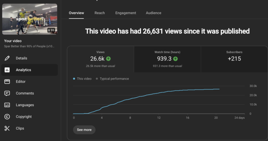Click the '4' x-axis day label
Screen dimensions: 268x141
pos(102,118)
